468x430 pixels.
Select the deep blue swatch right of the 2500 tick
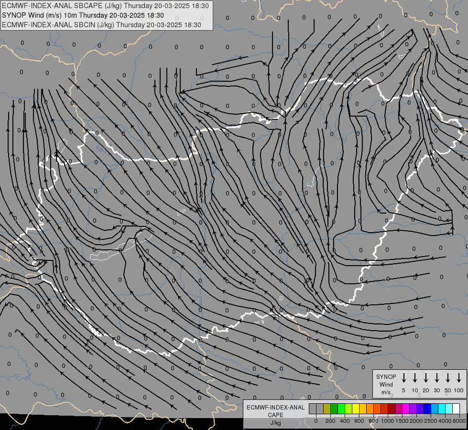click(x=427, y=408)
